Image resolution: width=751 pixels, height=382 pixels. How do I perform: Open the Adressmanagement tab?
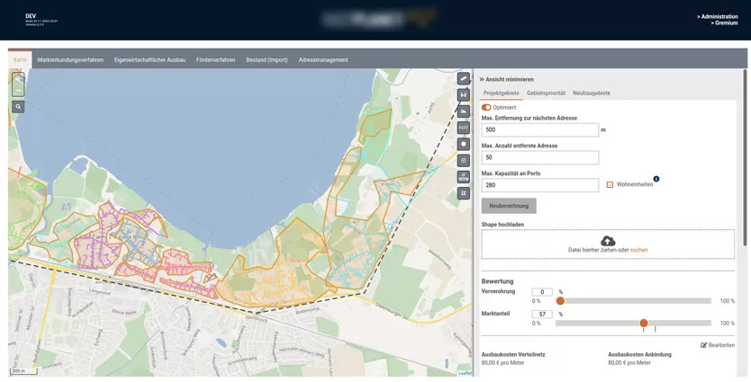323,60
